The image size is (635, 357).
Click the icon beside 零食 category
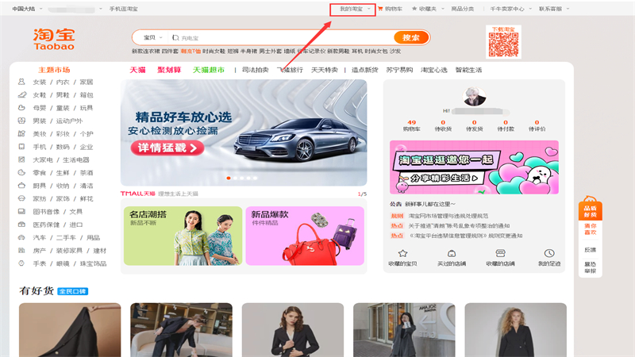click(x=21, y=172)
